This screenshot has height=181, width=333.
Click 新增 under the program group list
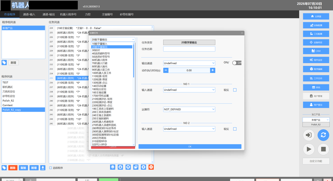pos(13,62)
